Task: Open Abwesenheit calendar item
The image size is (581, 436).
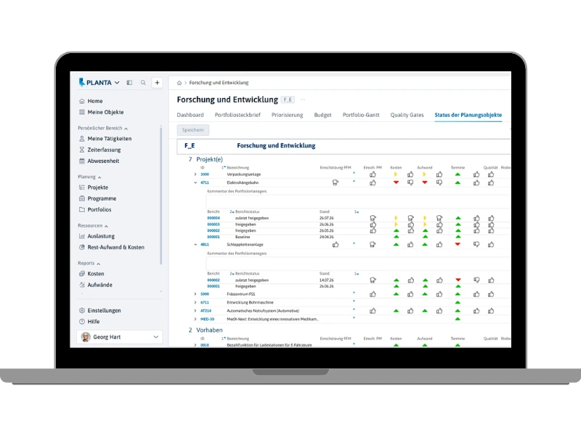Action: (99, 161)
